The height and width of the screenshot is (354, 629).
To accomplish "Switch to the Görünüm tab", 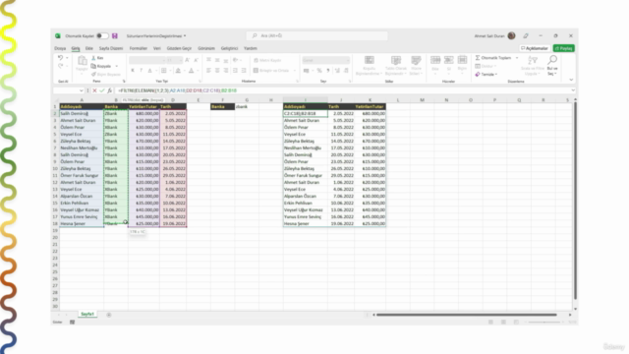I will 206,48.
